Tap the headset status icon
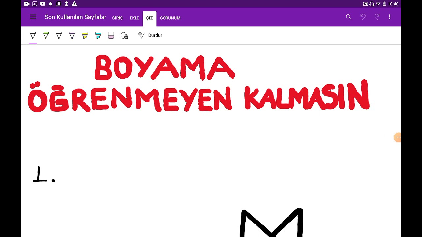Image resolution: width=422 pixels, height=237 pixels. tap(372, 4)
